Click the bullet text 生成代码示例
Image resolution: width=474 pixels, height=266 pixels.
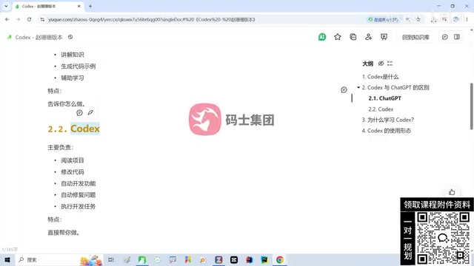point(79,66)
